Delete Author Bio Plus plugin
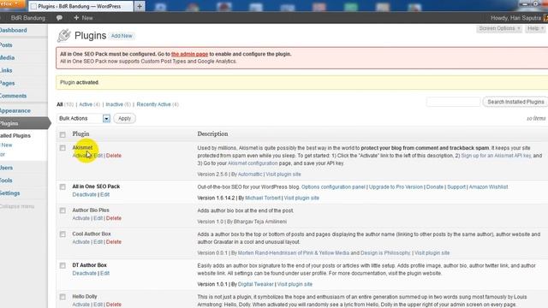548x308 pixels. pyautogui.click(x=114, y=218)
